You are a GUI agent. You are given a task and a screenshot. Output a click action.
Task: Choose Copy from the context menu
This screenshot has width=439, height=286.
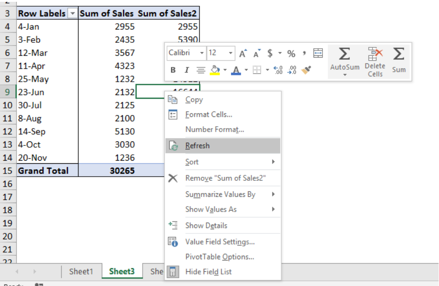click(x=223, y=99)
